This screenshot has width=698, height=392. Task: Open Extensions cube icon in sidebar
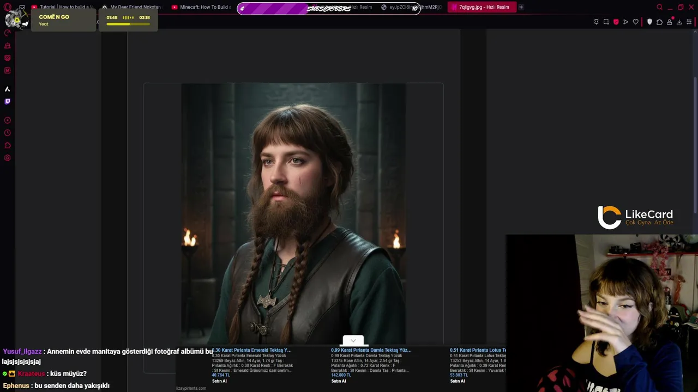(8, 145)
